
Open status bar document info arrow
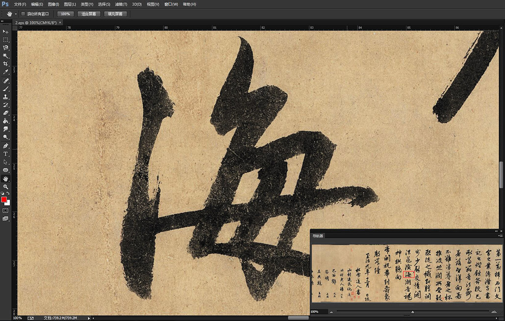tap(89, 318)
